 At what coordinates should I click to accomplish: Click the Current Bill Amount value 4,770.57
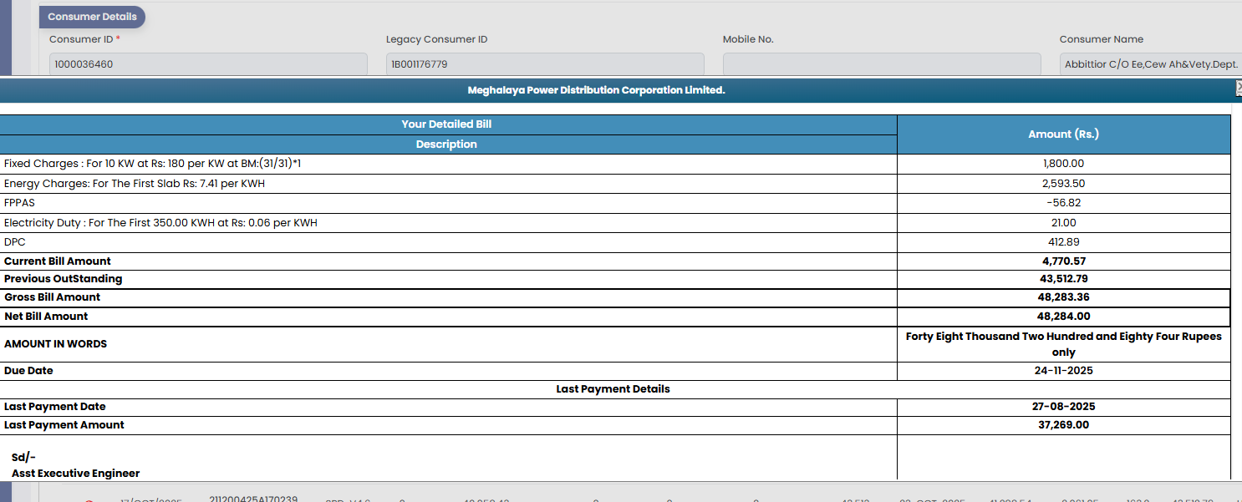(x=1063, y=261)
